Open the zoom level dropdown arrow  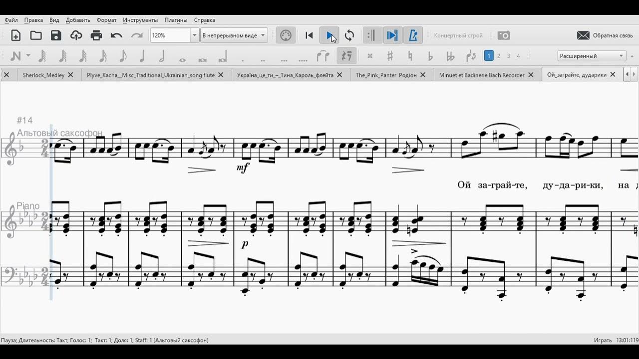click(x=195, y=35)
